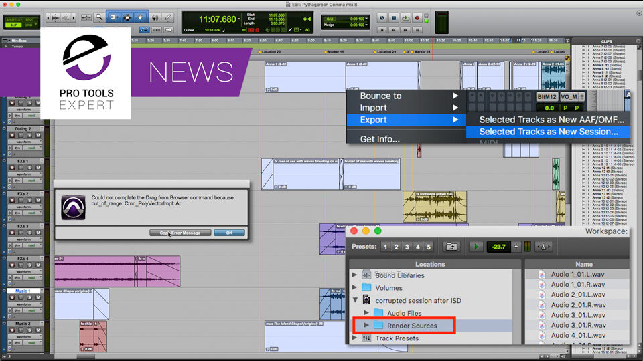The image size is (643, 361).
Task: Click the Pro Tools icon in error dialog
Action: coord(73,207)
